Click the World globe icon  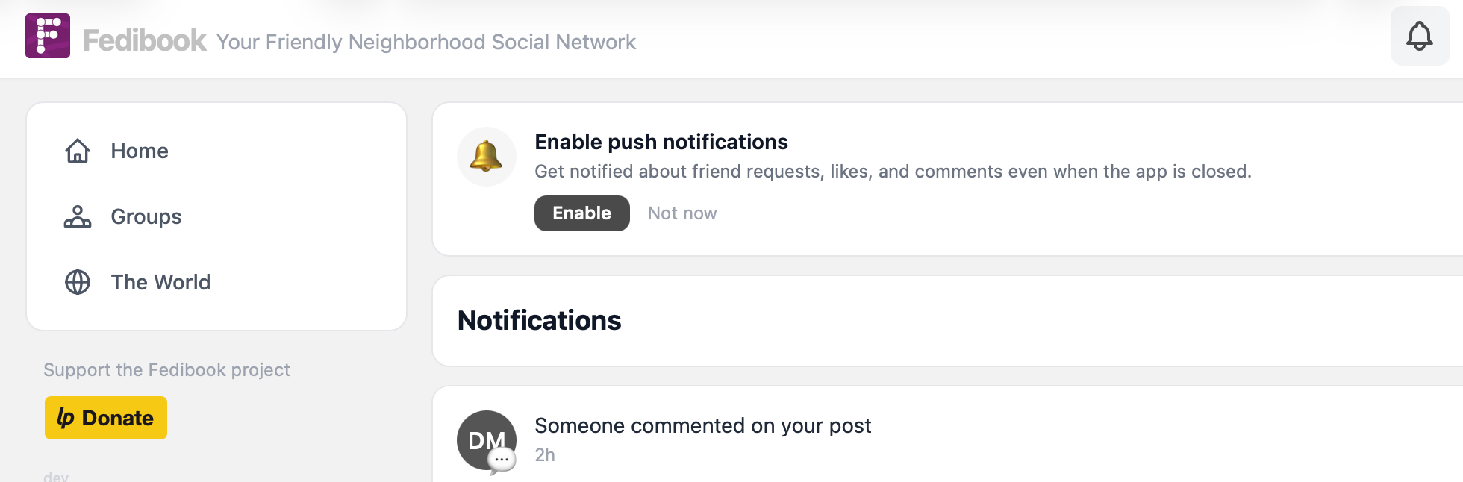point(78,283)
